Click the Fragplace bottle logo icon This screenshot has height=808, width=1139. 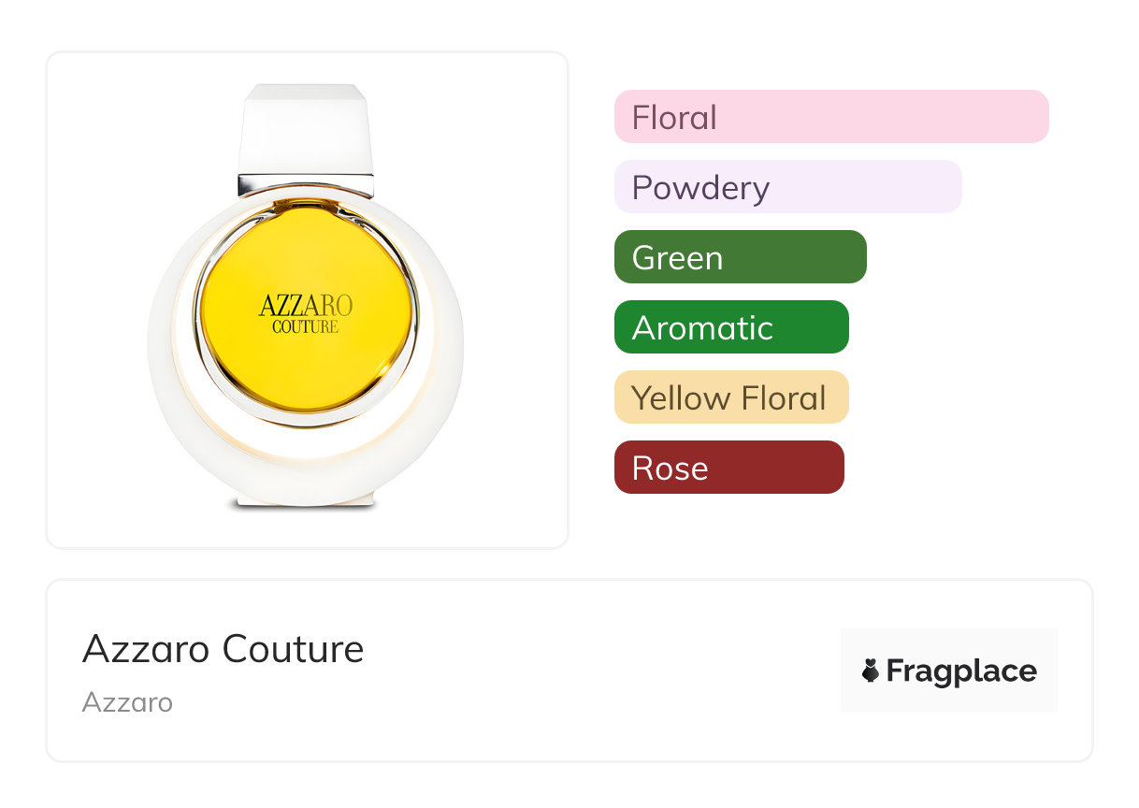click(x=871, y=671)
